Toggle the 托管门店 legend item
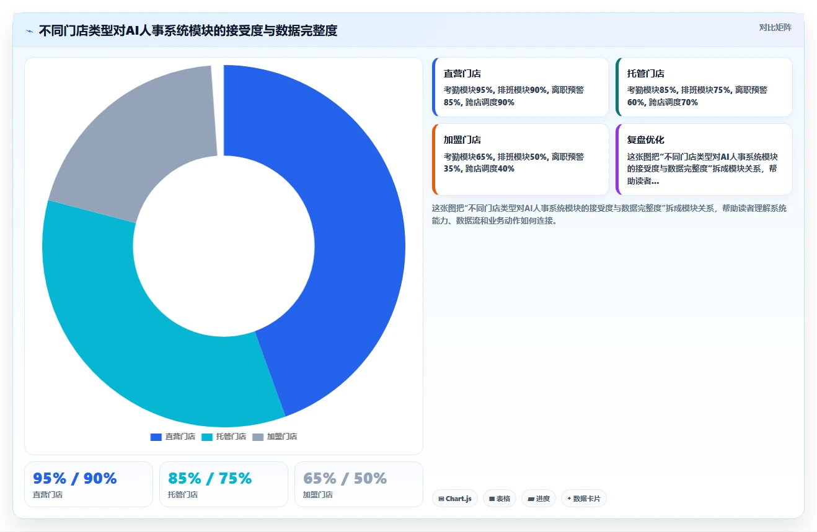Screen dimensions: 817x532 224,437
